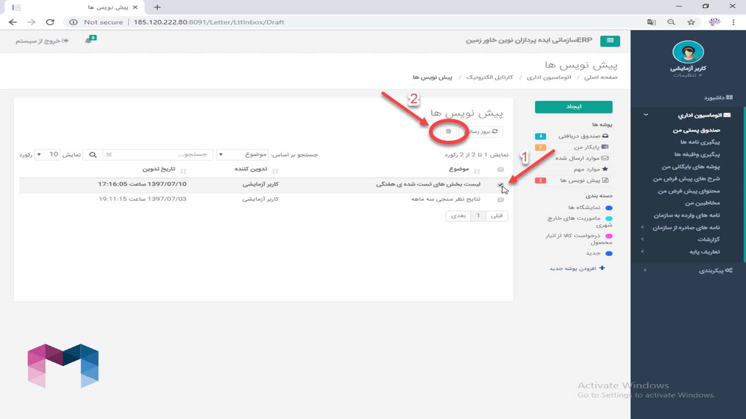
Task: Open نامه های وارده به سازمان in sidebar
Action: click(686, 215)
